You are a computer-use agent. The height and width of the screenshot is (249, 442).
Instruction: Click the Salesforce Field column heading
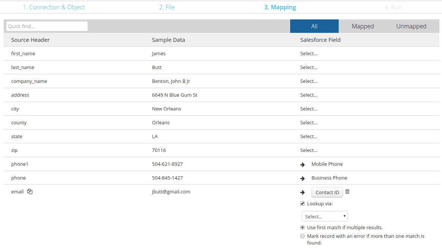tap(320, 40)
